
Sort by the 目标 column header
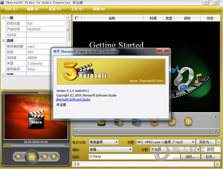[187, 18]
